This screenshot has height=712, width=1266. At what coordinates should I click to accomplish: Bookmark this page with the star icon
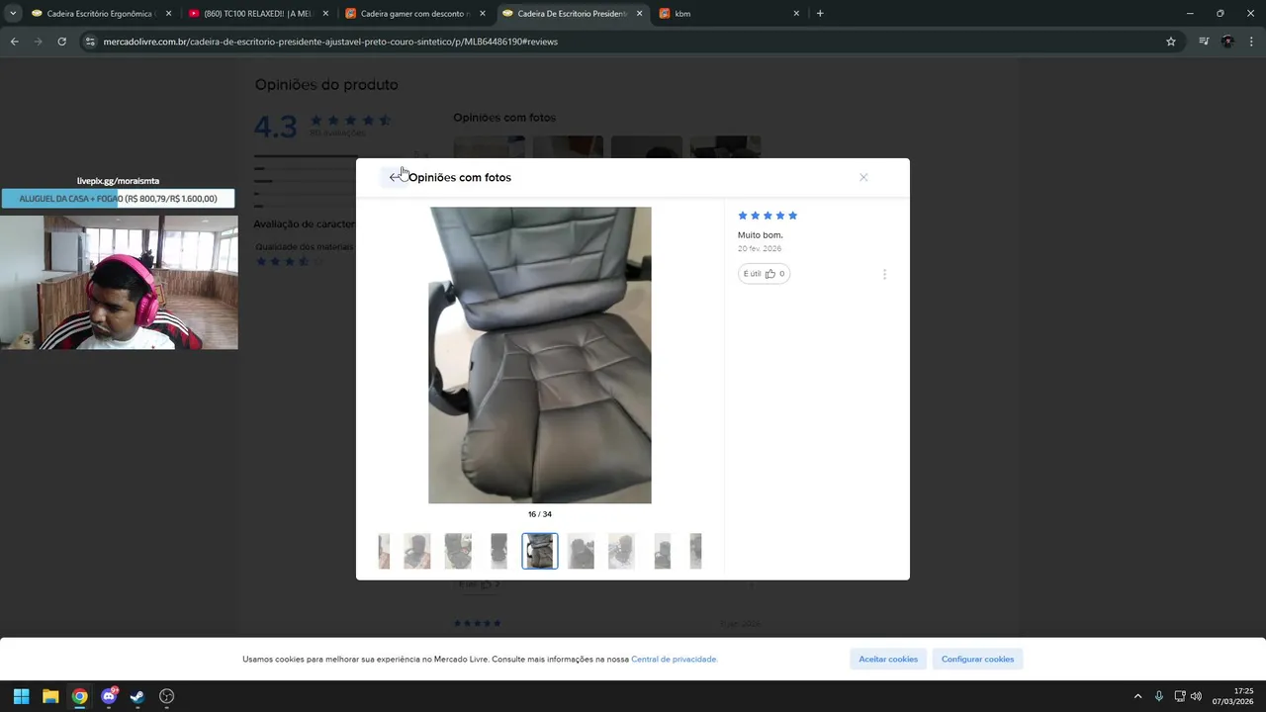pyautogui.click(x=1171, y=42)
